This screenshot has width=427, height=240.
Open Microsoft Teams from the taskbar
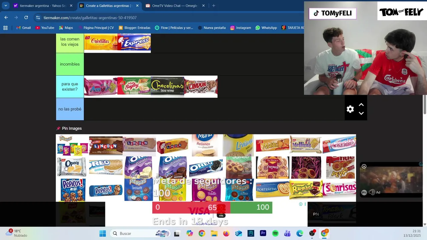287,233
